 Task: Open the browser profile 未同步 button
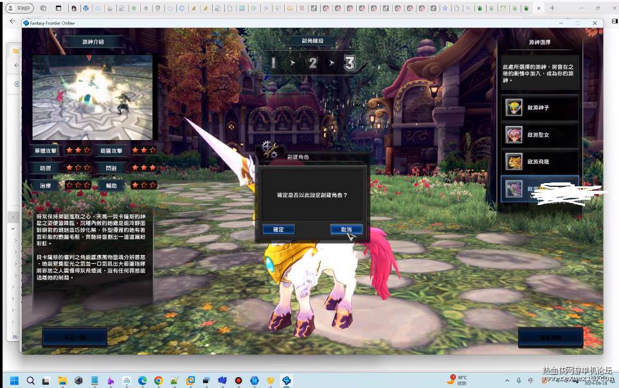(x=20, y=8)
